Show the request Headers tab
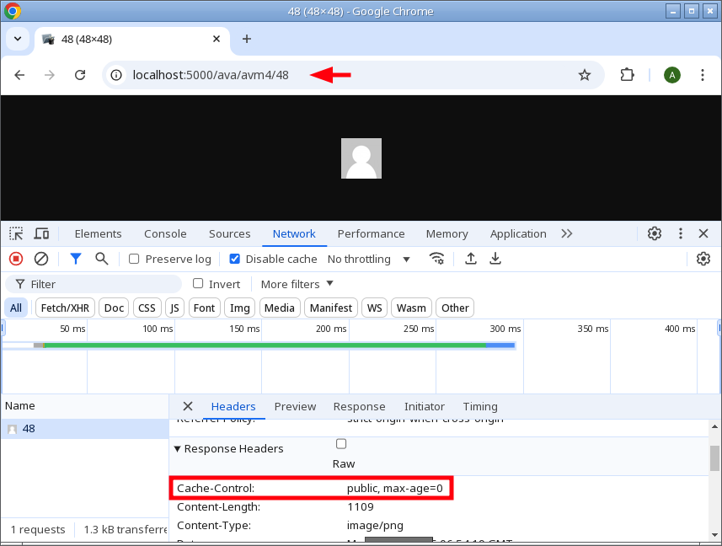This screenshot has width=722, height=546. pyautogui.click(x=233, y=406)
